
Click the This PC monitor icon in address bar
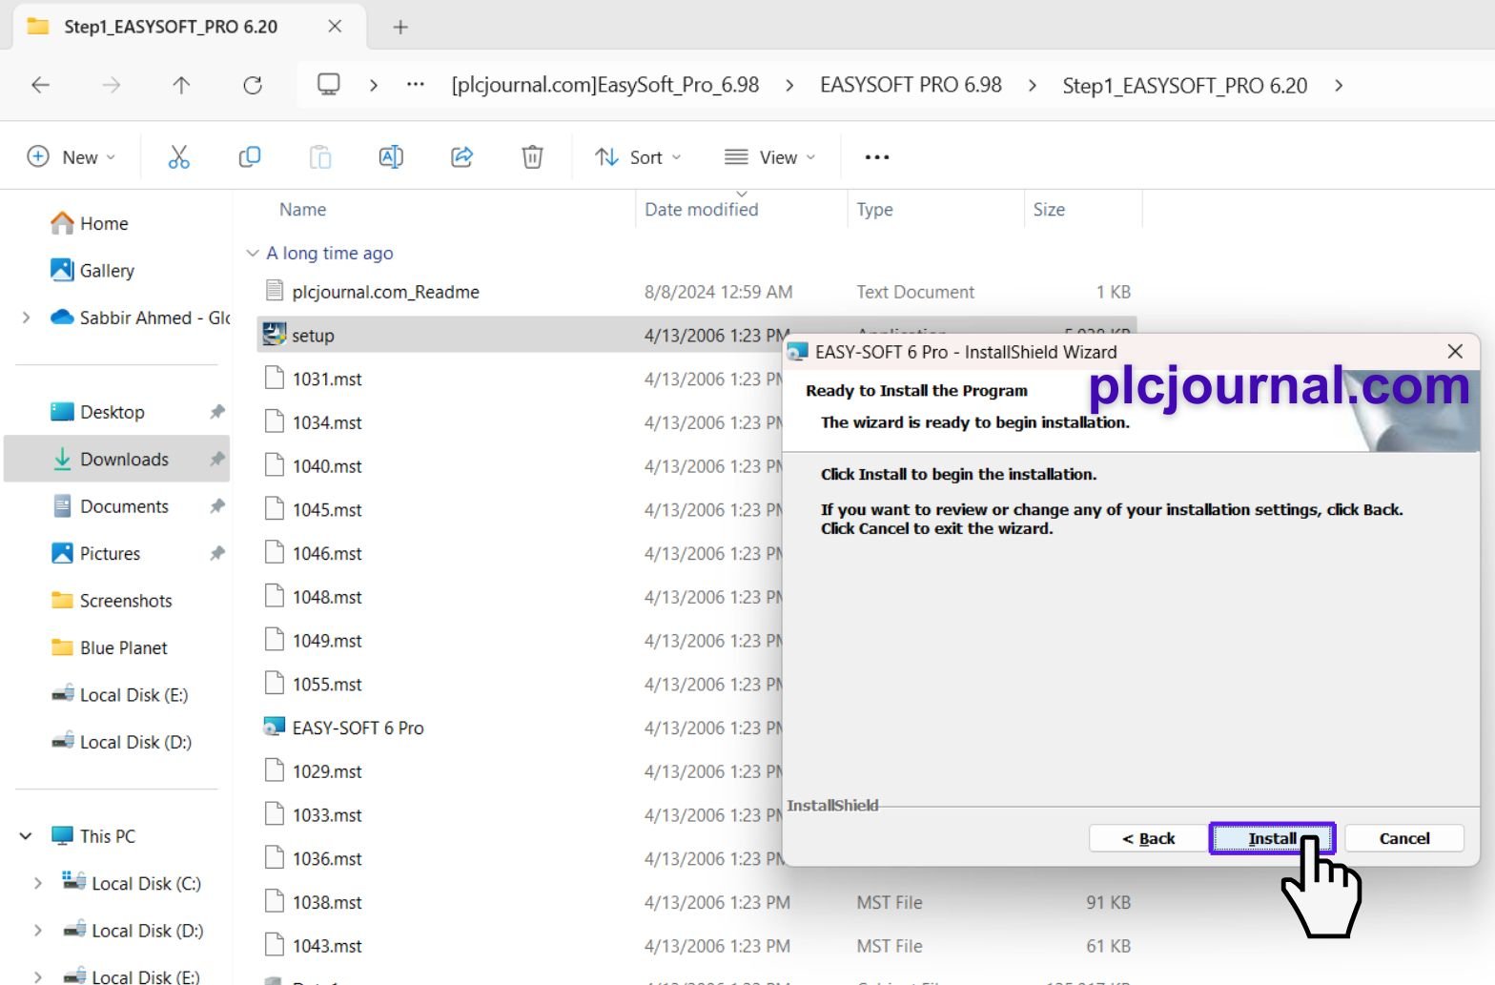(x=329, y=85)
